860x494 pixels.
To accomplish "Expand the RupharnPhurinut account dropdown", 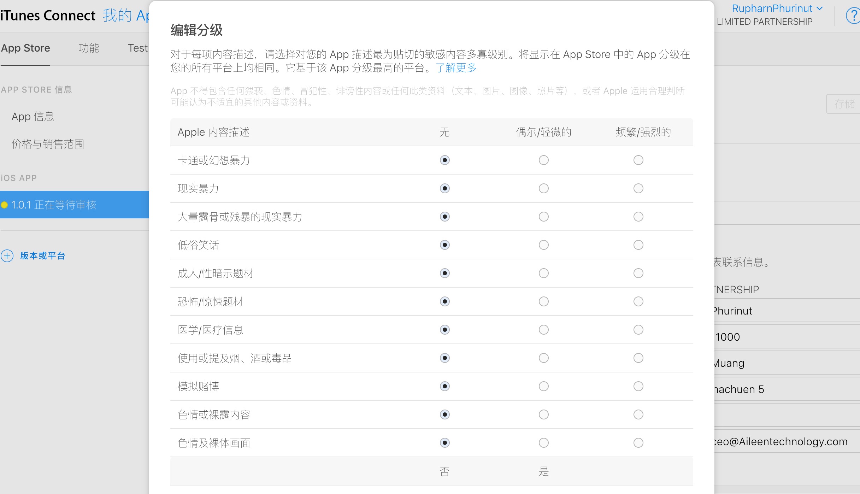I will (777, 8).
